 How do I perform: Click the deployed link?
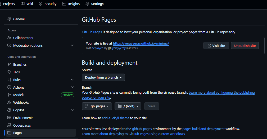point(97,48)
